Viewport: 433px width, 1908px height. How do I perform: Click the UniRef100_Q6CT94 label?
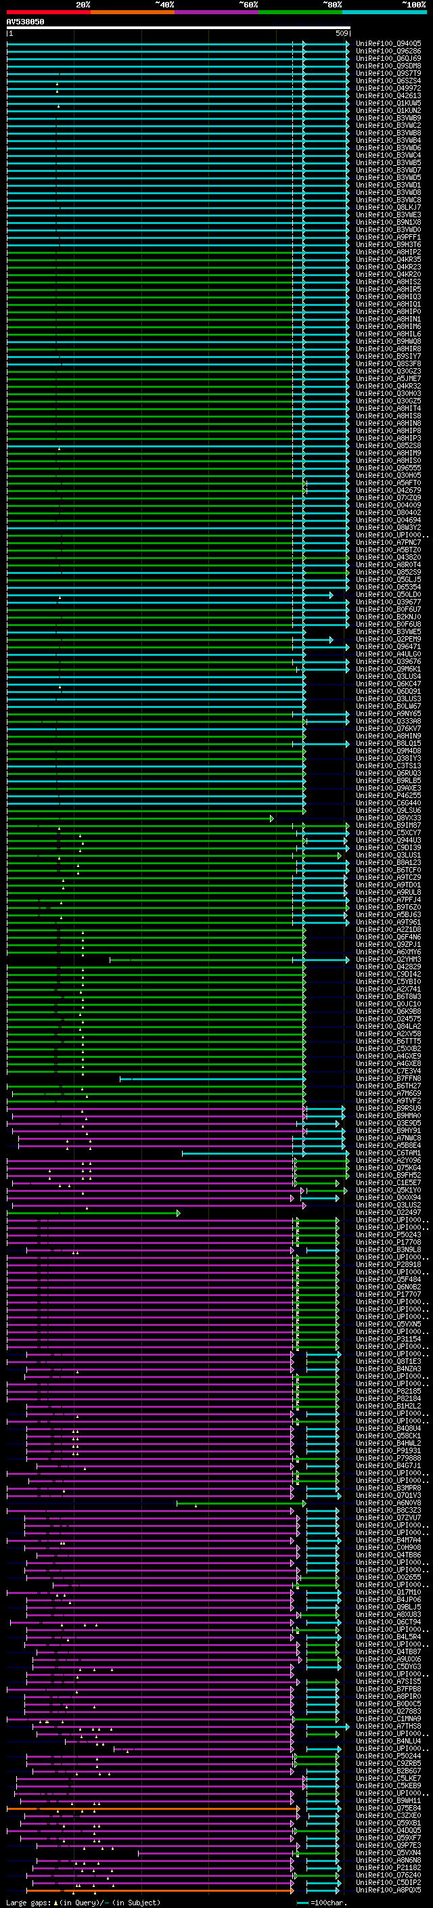(388, 1622)
